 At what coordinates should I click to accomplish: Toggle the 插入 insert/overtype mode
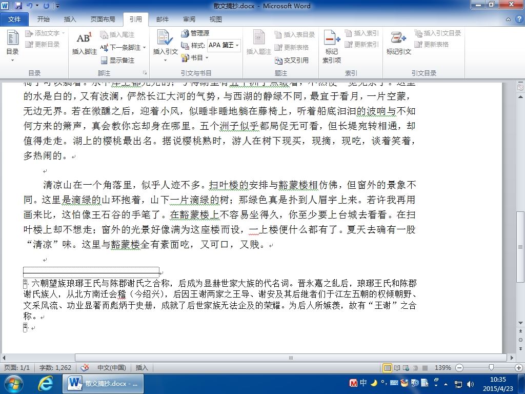point(142,367)
